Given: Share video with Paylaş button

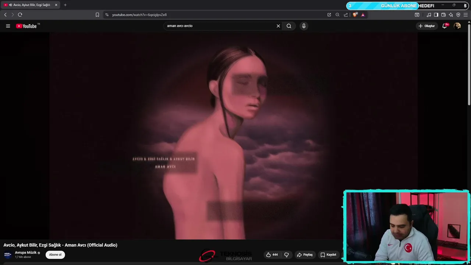Looking at the screenshot, I should (305, 255).
